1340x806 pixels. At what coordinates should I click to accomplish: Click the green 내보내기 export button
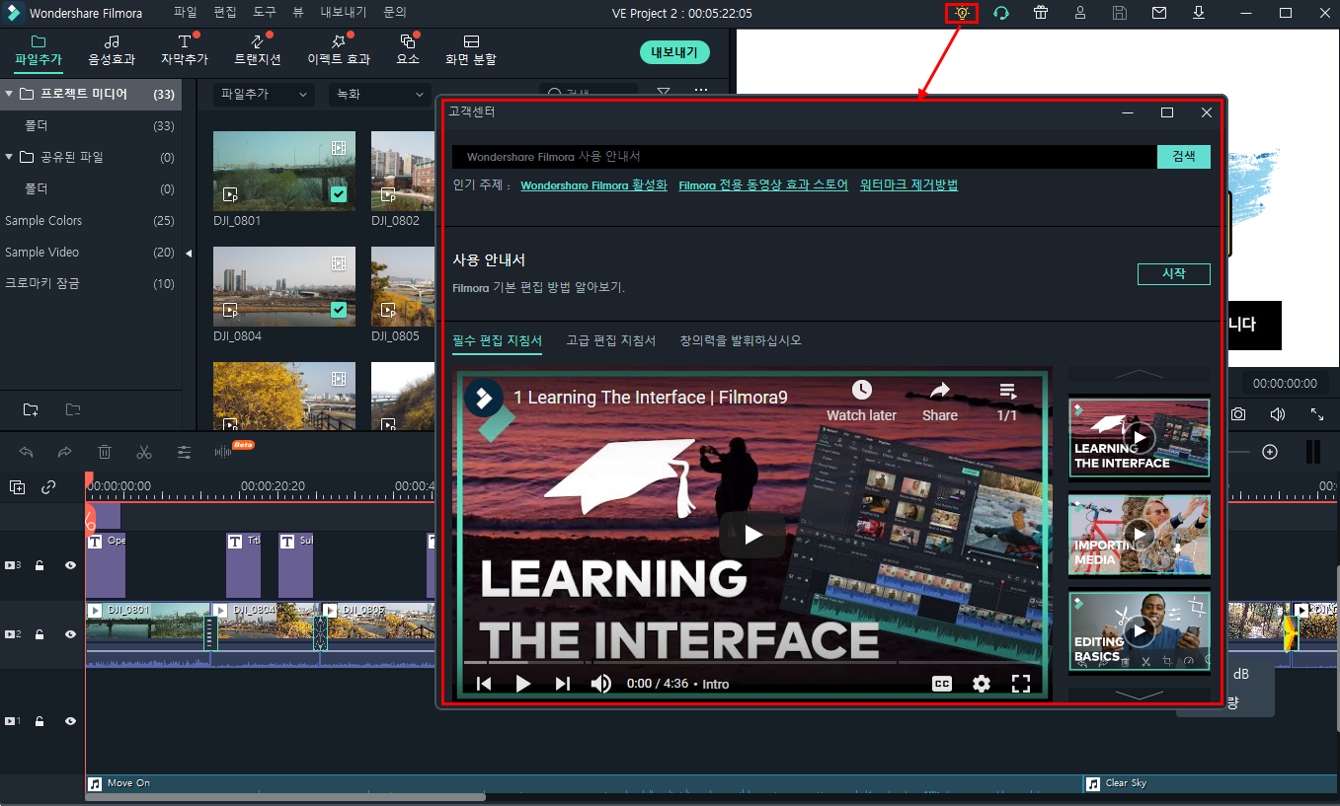tap(674, 52)
